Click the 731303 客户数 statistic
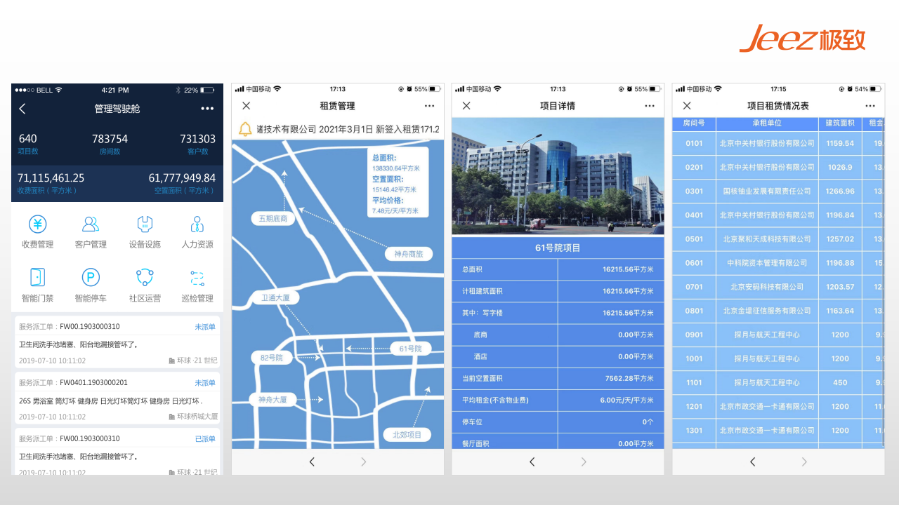 coord(198,144)
